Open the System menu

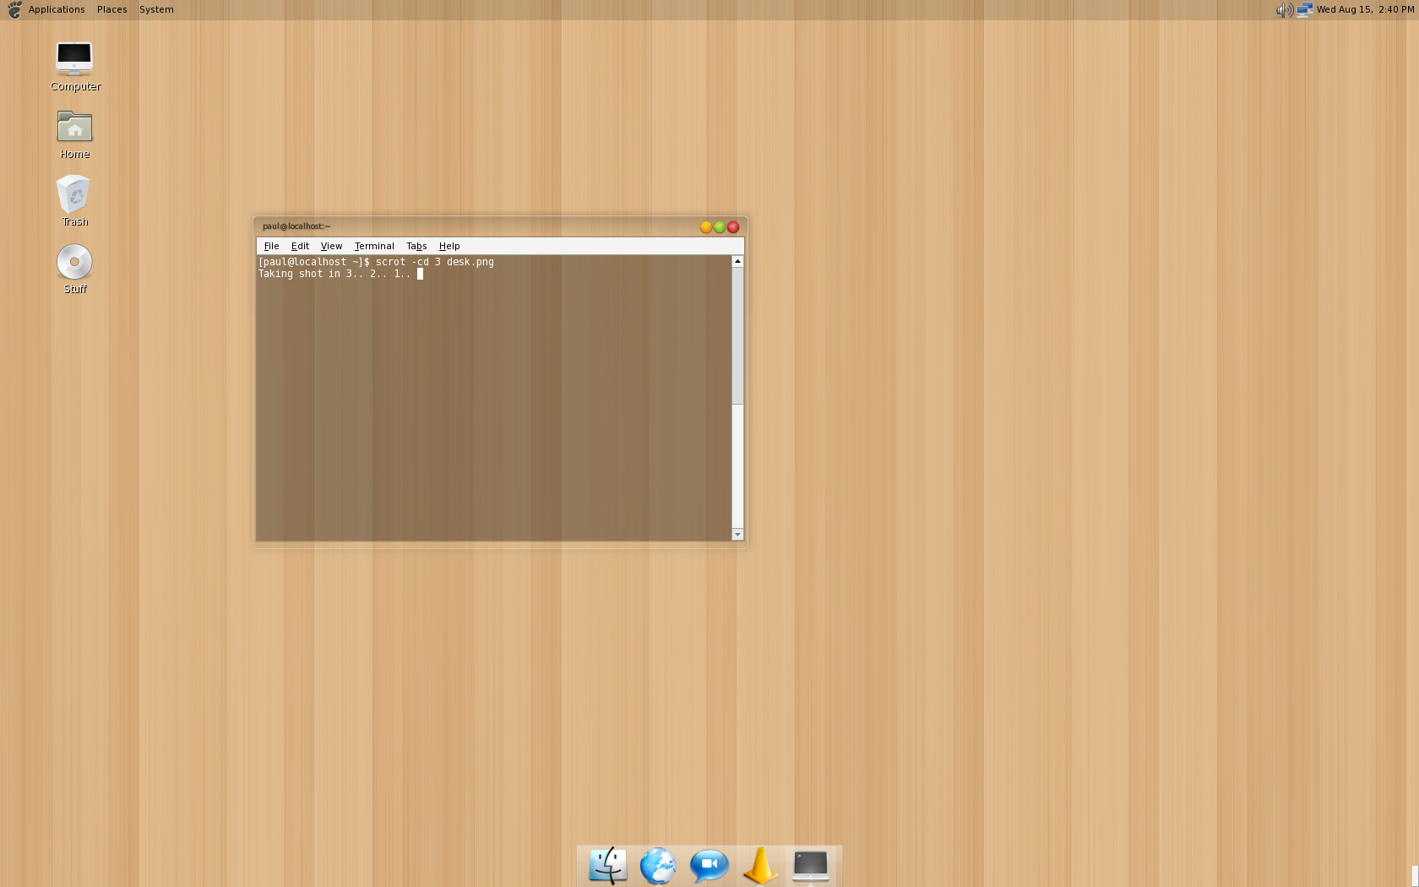click(156, 10)
